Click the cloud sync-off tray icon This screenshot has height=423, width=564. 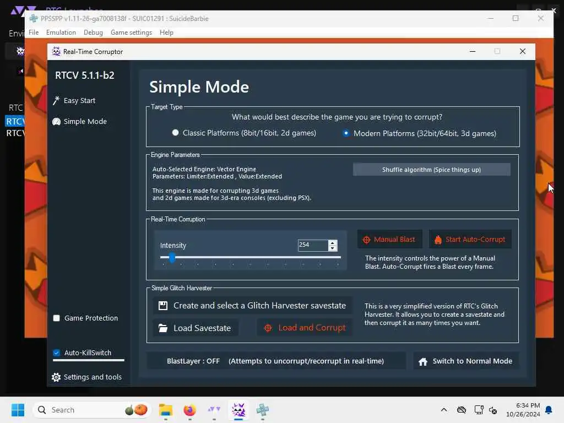pos(462,410)
